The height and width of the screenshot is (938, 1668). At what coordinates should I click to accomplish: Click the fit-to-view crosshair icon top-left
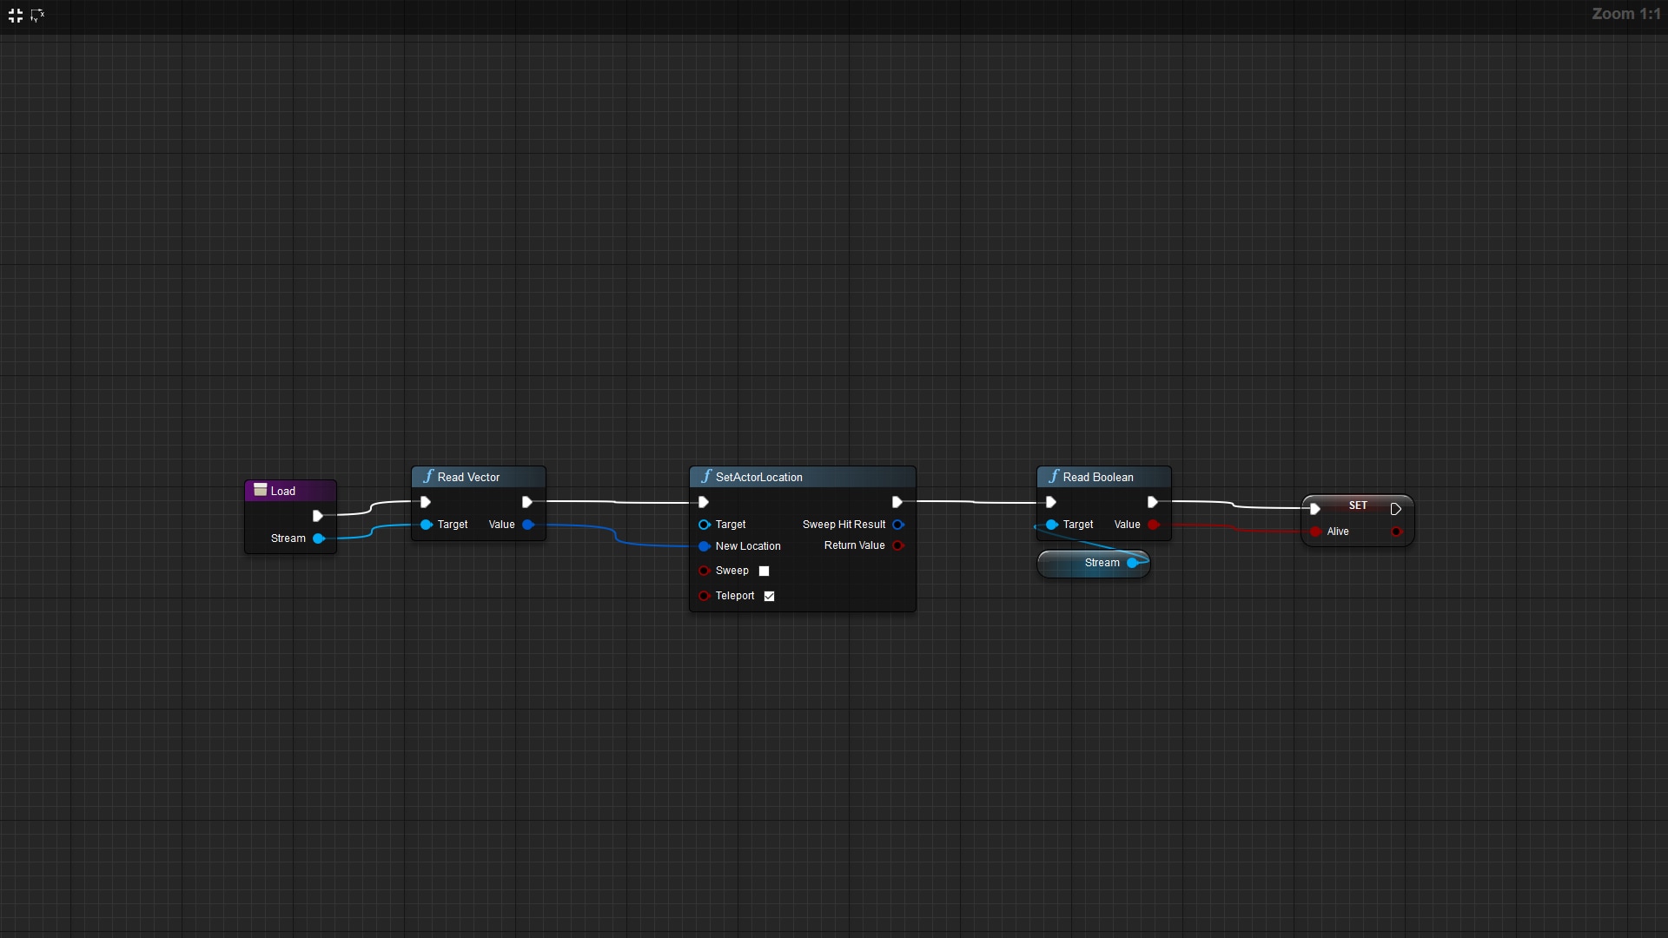tap(16, 15)
